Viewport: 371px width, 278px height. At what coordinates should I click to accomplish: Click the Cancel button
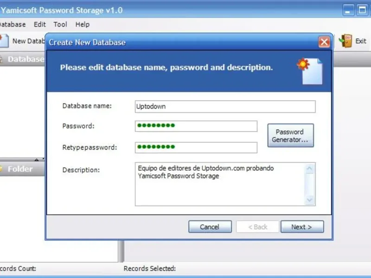pos(210,227)
